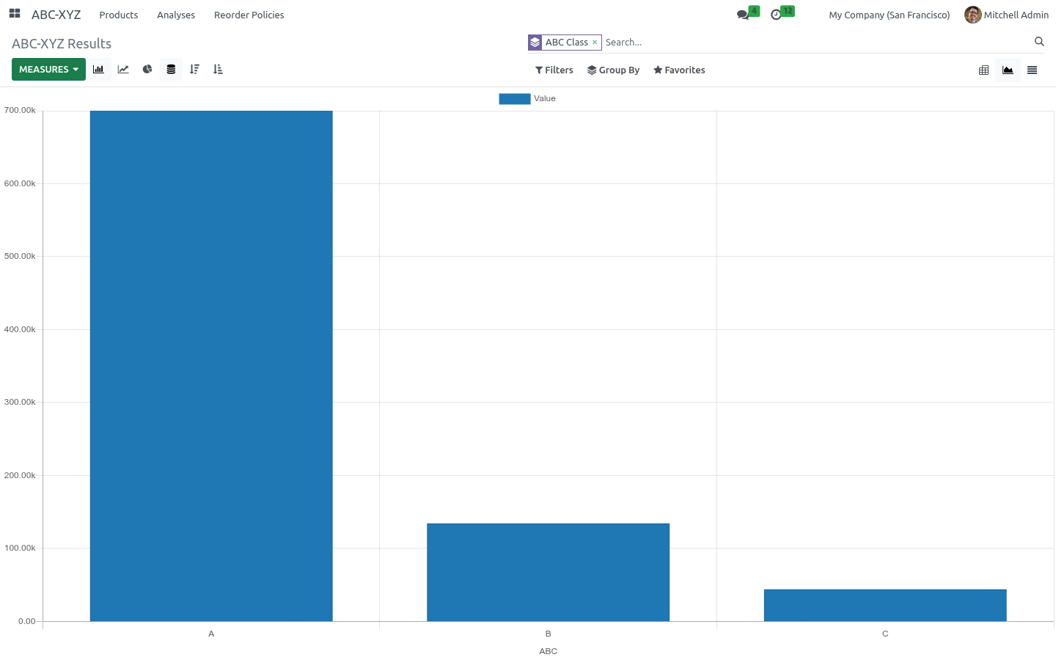The width and height of the screenshot is (1056, 660).
Task: Click the Value legend color swatch
Action: (x=515, y=99)
